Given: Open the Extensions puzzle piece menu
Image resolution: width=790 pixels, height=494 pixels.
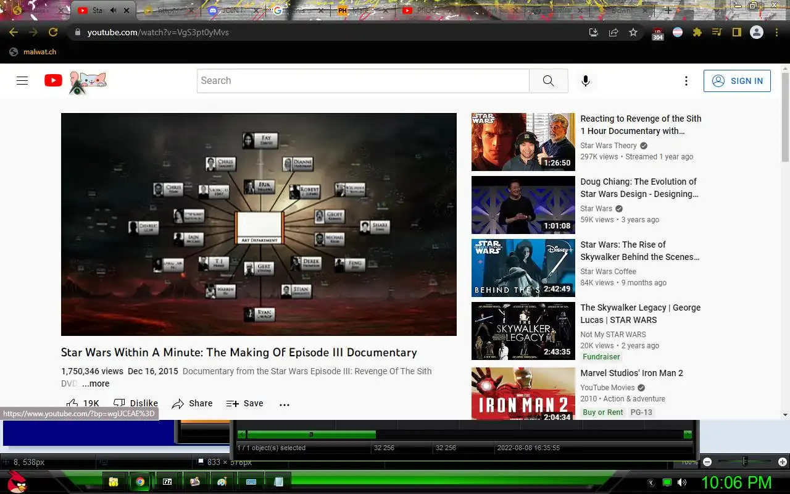Looking at the screenshot, I should 697,32.
